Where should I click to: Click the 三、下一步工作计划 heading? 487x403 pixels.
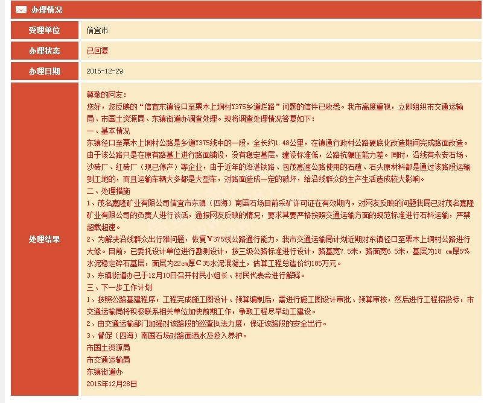[119, 287]
